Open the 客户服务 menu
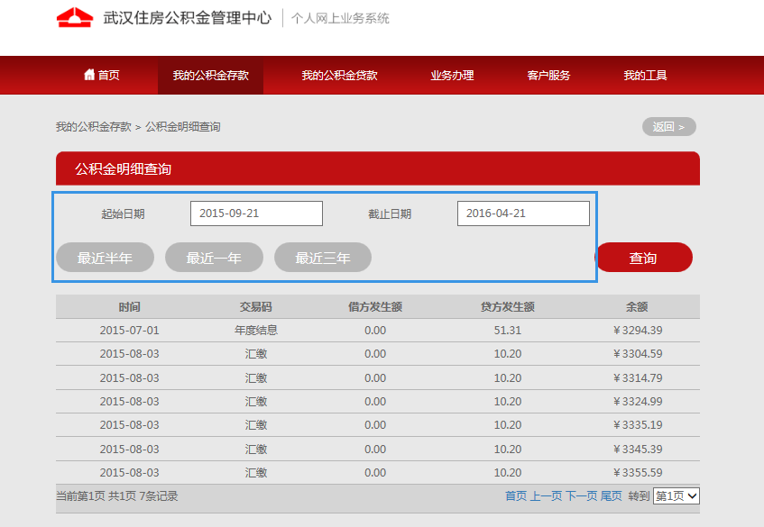Screen dimensions: 764x527 point(548,76)
